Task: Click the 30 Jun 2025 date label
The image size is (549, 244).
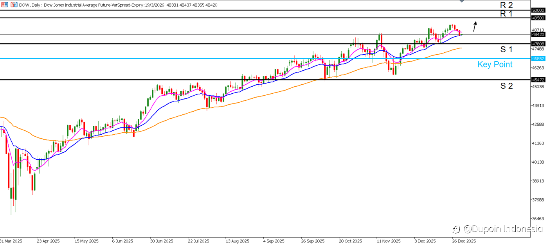Action: (x=162, y=240)
